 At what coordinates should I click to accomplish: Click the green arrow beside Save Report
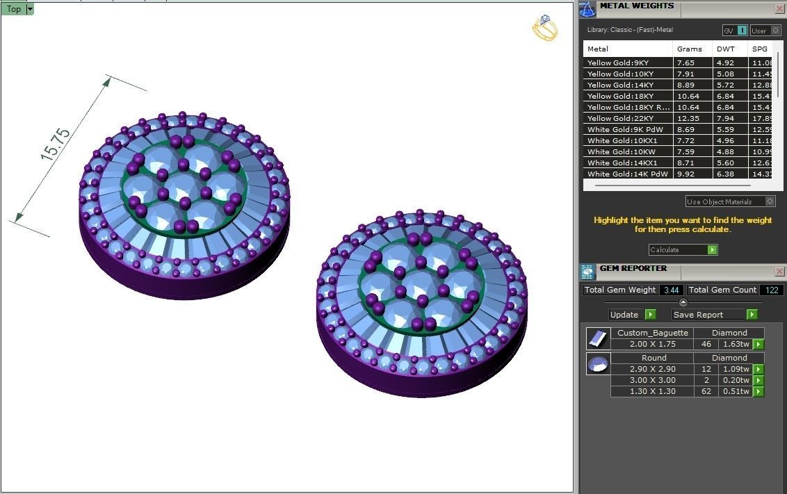(752, 315)
